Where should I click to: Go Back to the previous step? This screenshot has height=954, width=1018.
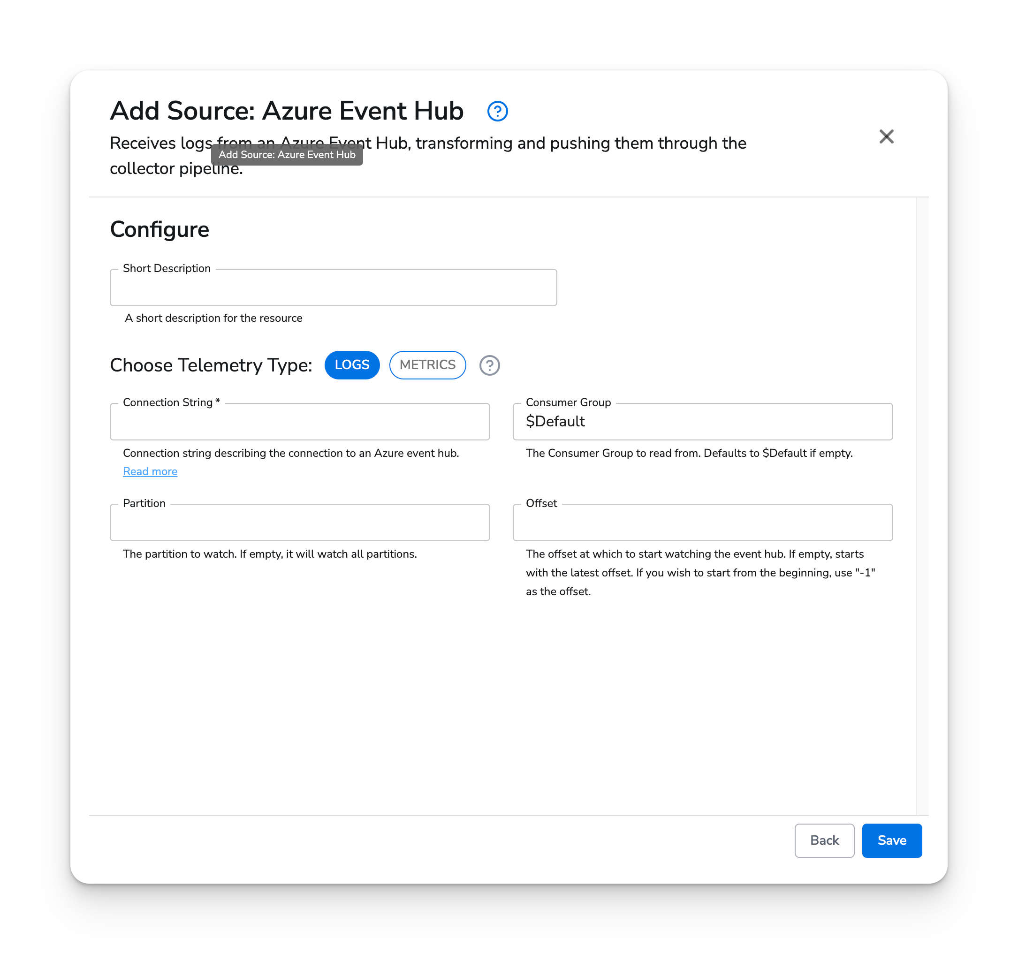tap(824, 840)
